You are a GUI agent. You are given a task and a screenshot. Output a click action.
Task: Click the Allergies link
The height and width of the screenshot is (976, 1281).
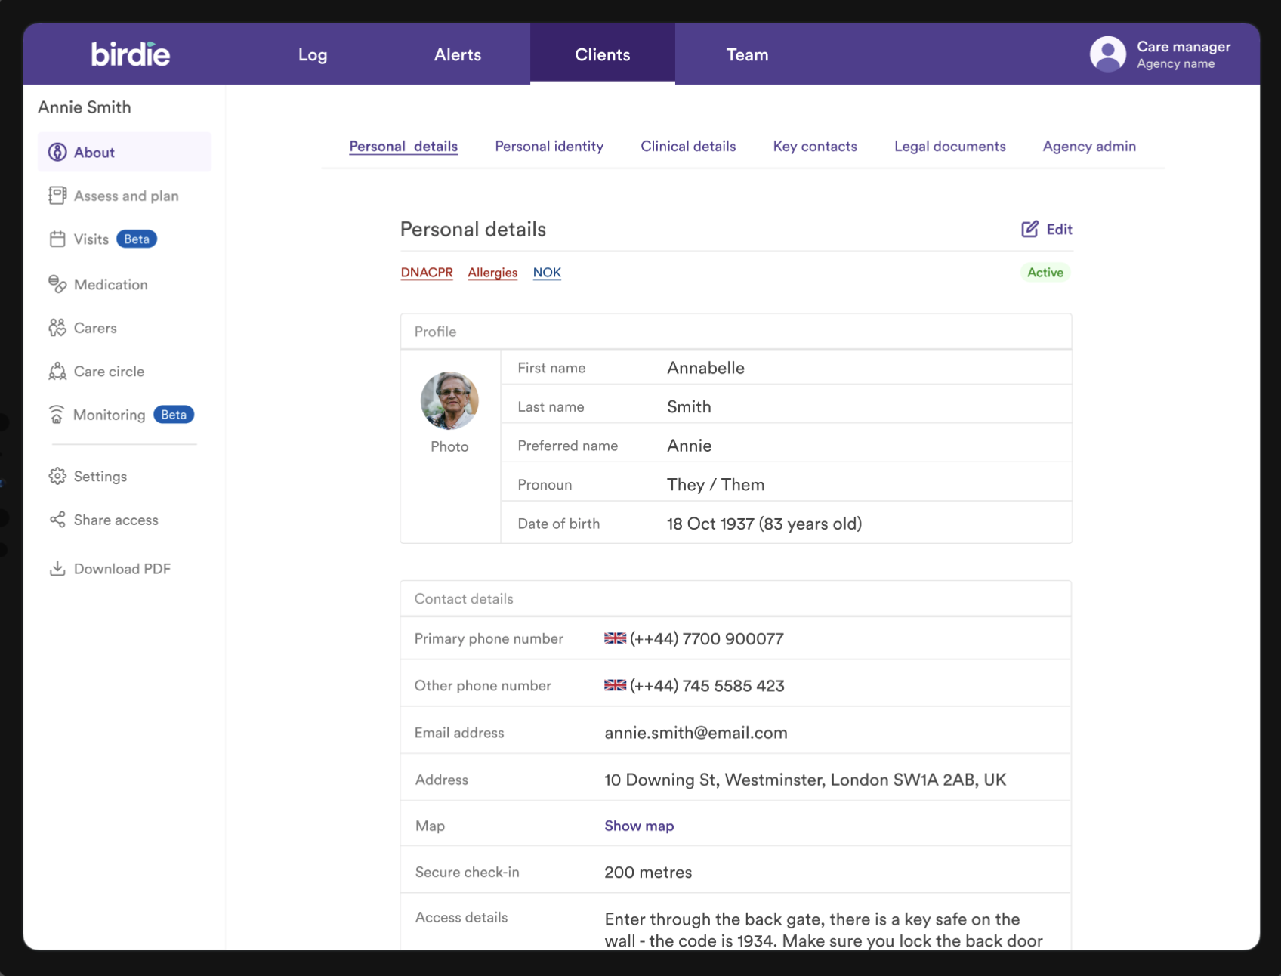(492, 273)
